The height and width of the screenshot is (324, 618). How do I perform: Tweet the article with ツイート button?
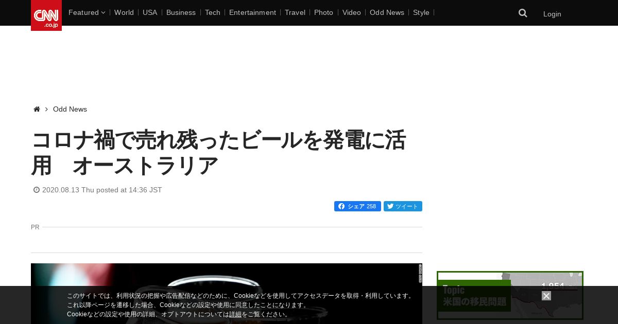click(x=403, y=206)
